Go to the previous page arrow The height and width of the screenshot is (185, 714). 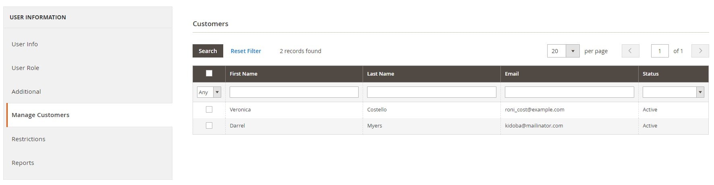630,51
